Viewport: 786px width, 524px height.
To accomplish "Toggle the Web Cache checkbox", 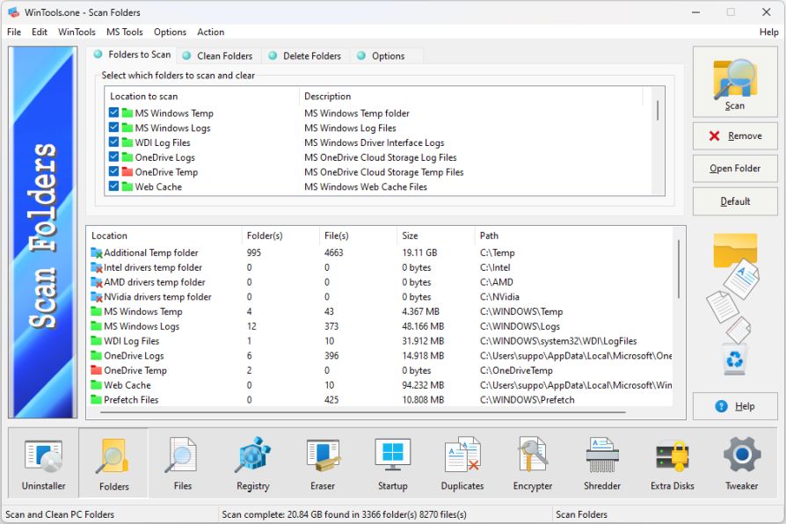I will [x=113, y=186].
